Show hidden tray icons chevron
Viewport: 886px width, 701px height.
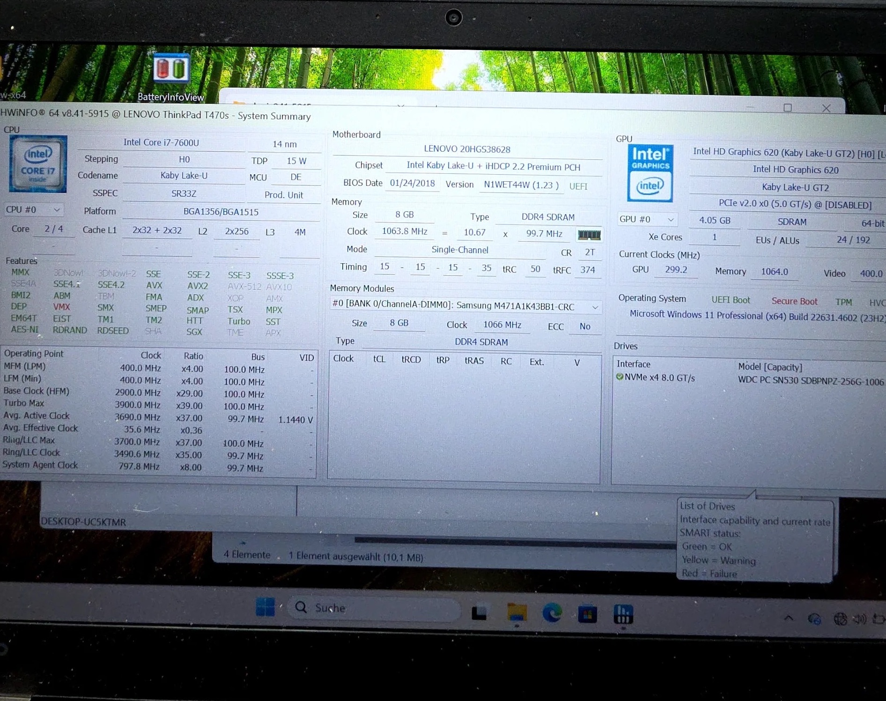tap(789, 618)
